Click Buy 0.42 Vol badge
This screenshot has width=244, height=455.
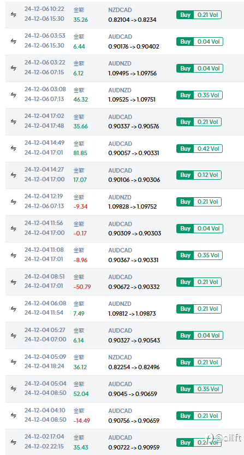coord(199,149)
